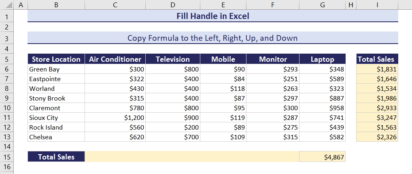Screen dimensions: 412x174
Task: Click the Chelsea store cell
Action: 56,137
